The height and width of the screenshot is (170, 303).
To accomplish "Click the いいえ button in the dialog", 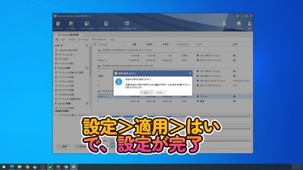I will pos(159,93).
